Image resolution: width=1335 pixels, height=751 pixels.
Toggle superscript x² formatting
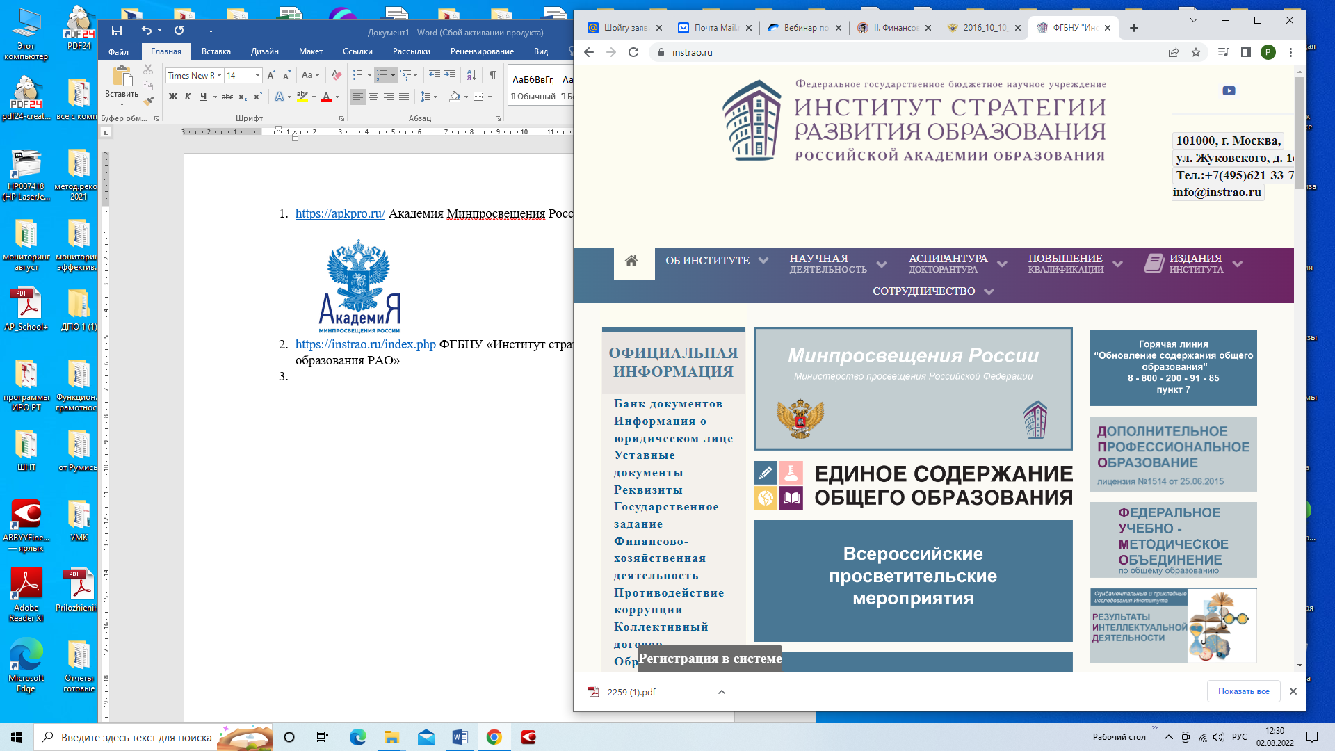(257, 97)
